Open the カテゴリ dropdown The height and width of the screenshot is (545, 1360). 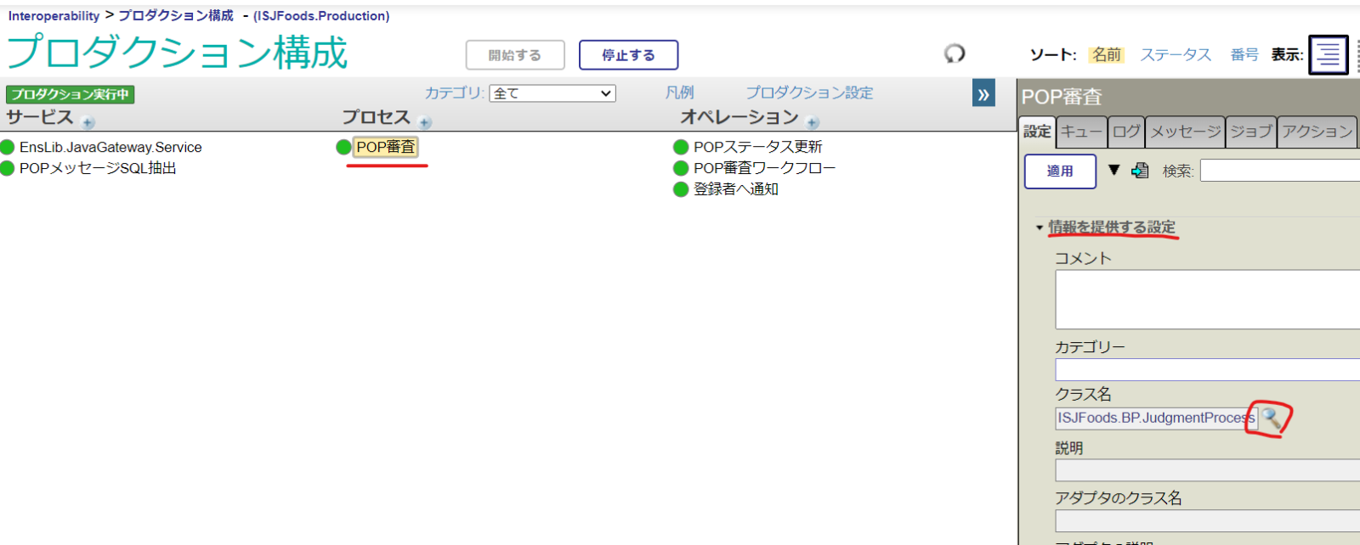point(552,93)
